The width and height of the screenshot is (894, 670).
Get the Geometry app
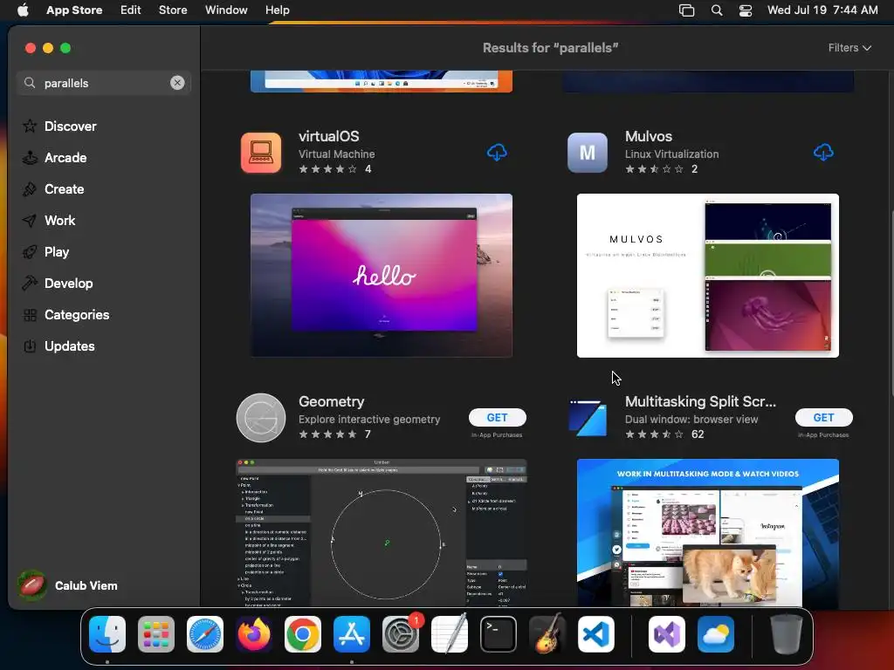click(497, 418)
